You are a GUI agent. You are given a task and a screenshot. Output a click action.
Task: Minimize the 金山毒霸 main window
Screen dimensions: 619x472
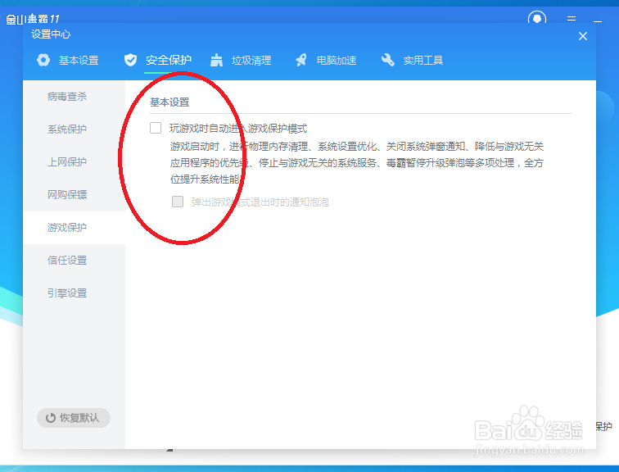[598, 20]
